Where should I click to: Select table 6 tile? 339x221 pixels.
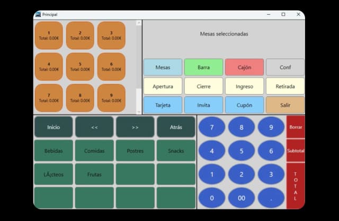pyautogui.click(x=111, y=67)
